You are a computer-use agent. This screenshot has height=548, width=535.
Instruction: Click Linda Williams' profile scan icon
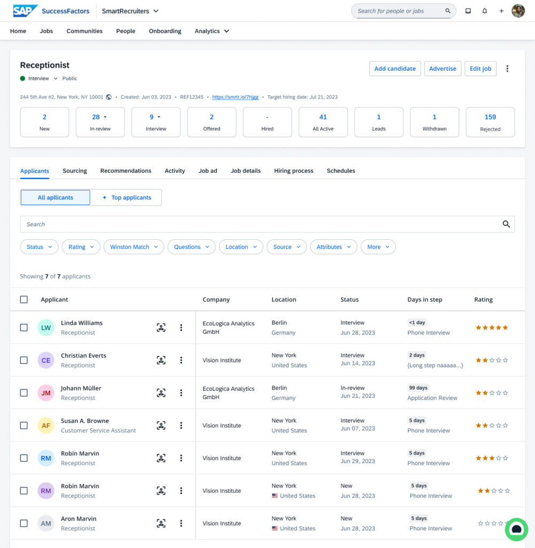click(161, 328)
